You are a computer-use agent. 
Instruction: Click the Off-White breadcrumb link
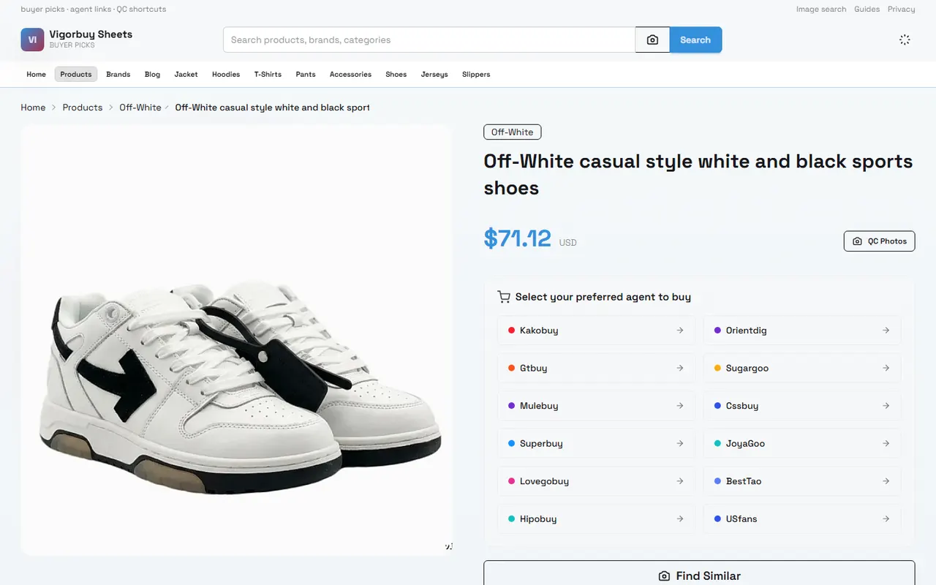click(140, 107)
